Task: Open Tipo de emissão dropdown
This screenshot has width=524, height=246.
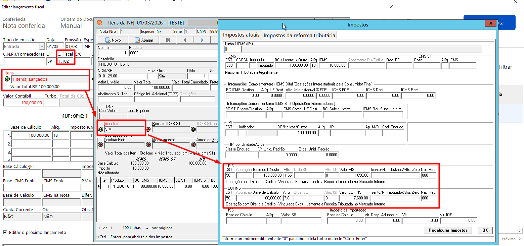Action: 42,47
